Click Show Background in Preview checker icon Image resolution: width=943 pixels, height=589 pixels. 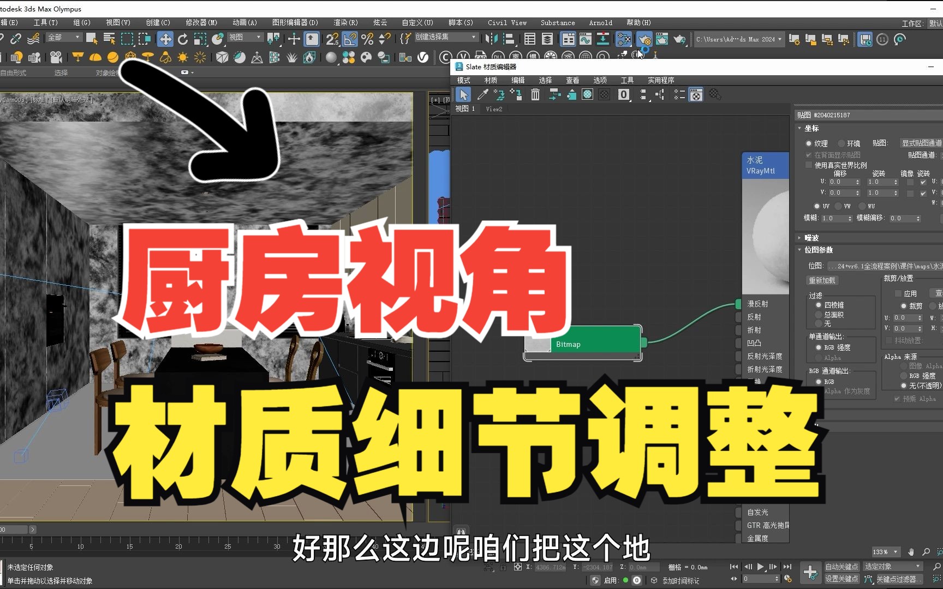pyautogui.click(x=604, y=95)
